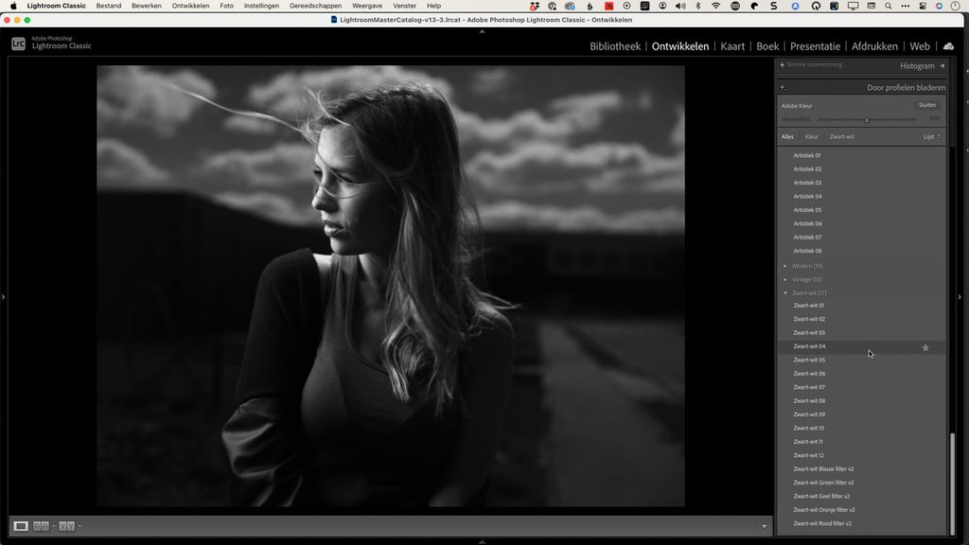The height and width of the screenshot is (545, 969).
Task: Open the Bestand menu
Action: (x=109, y=6)
